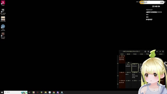
Task: Select day 7 cell in calendar widget
Action: (x=122, y=76)
